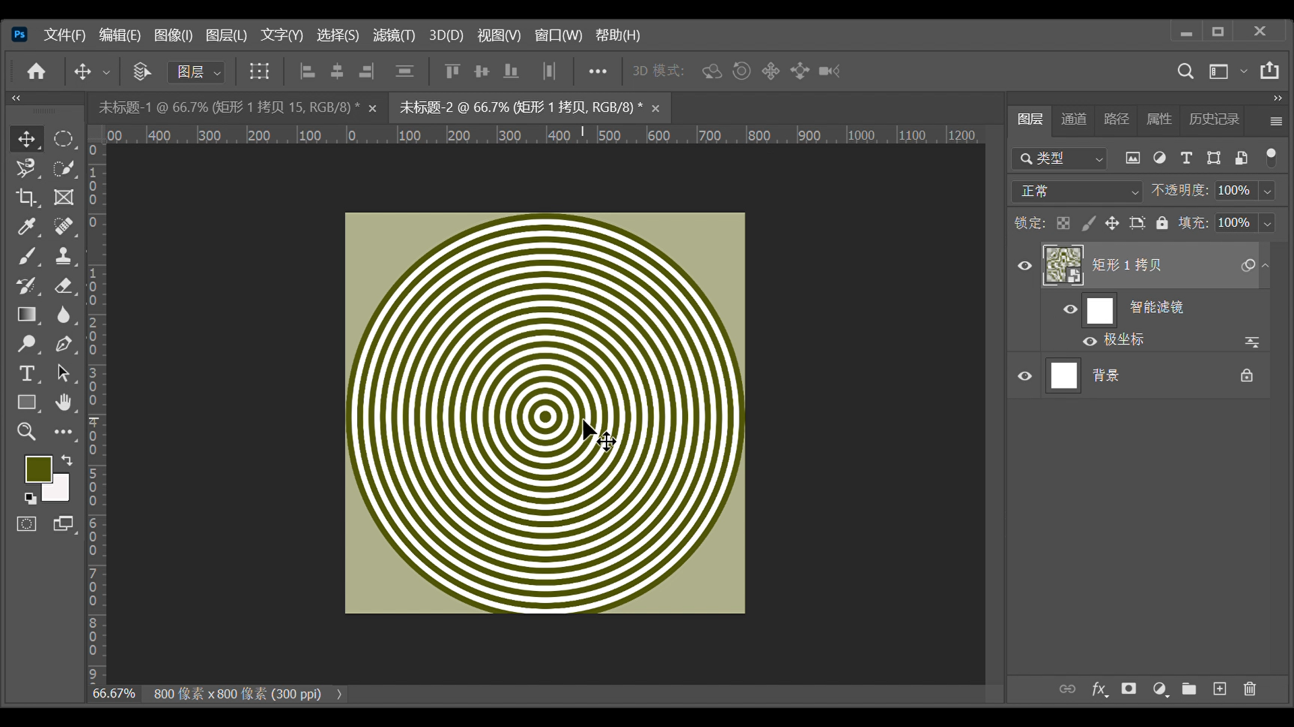The image size is (1294, 727).
Task: Select the Quick Selection tool
Action: [63, 168]
